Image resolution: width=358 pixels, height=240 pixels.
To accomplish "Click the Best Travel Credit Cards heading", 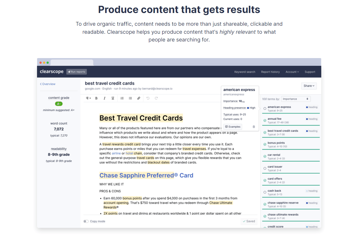I will (x=141, y=118).
